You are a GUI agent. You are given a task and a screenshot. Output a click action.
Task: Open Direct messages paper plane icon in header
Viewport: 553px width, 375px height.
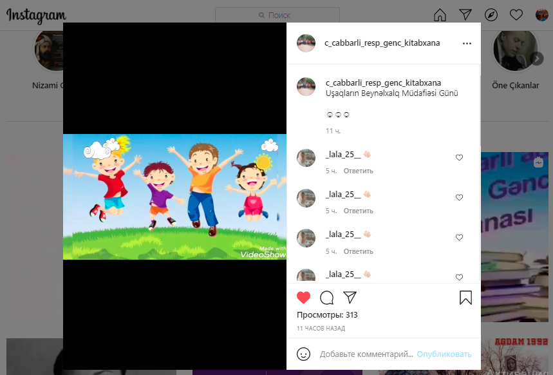click(465, 15)
